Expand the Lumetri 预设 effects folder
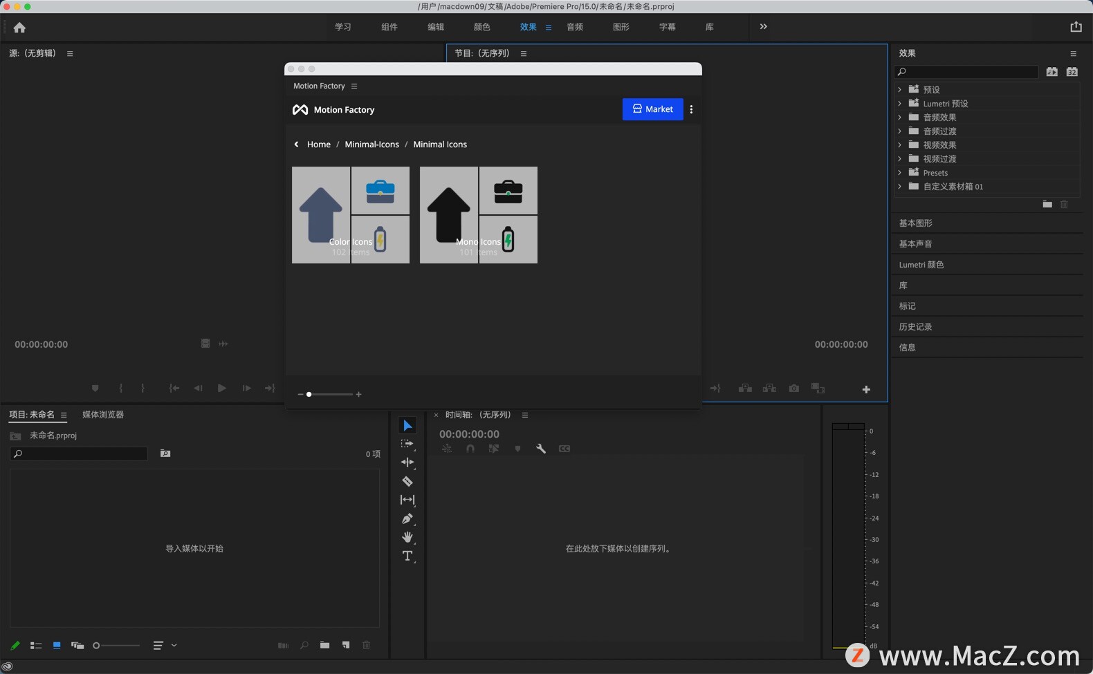This screenshot has height=674, width=1093. 899,103
